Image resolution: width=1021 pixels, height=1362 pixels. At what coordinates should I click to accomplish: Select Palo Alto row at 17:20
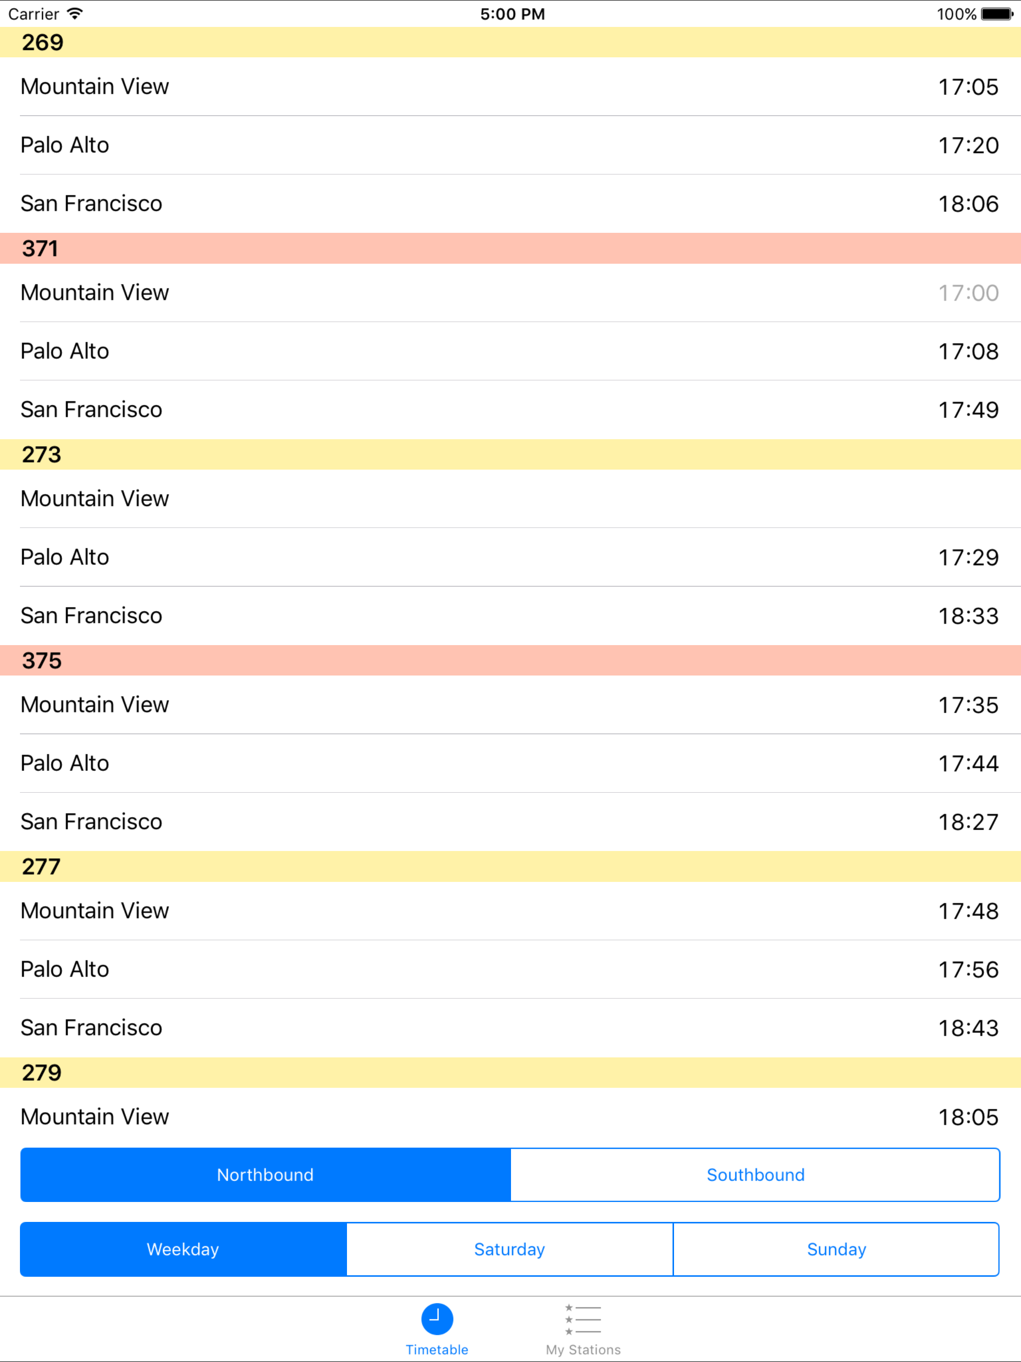point(510,145)
